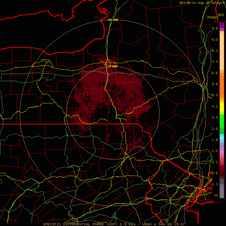Click the 2.6 scale label
This screenshot has width=226, height=226.
click(x=215, y=129)
